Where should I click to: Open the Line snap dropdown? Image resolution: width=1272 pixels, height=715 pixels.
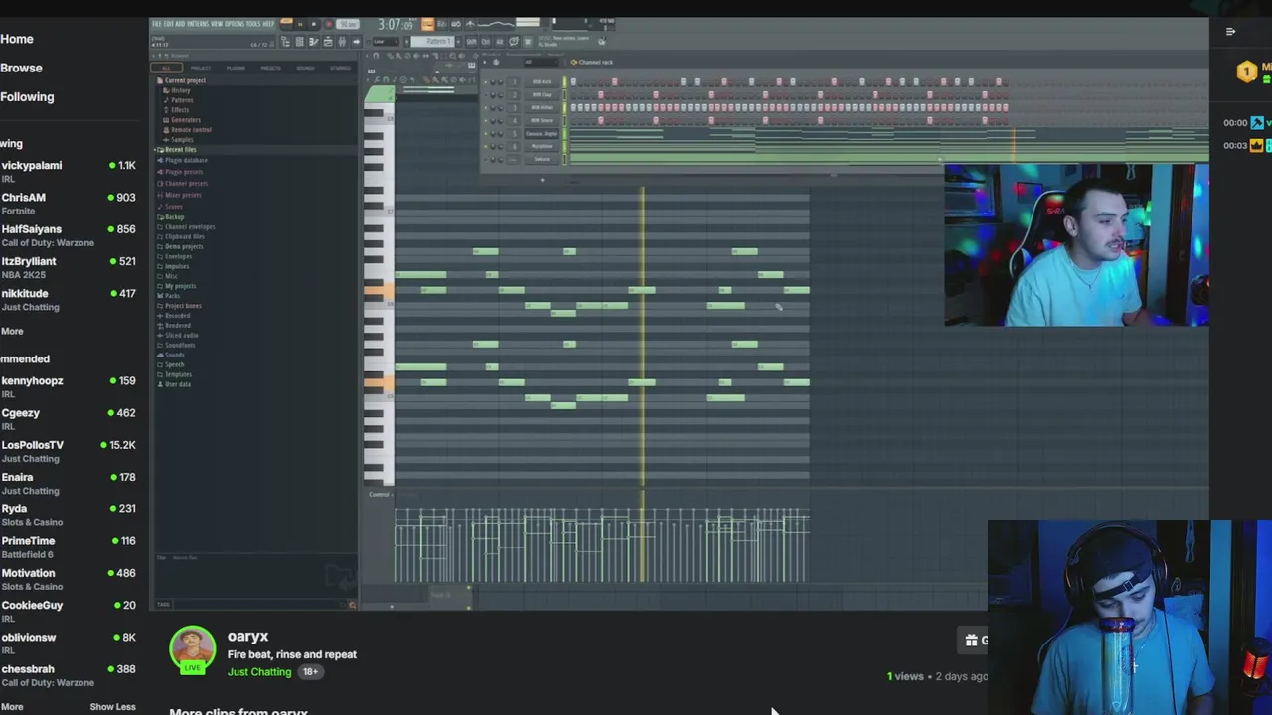click(386, 42)
